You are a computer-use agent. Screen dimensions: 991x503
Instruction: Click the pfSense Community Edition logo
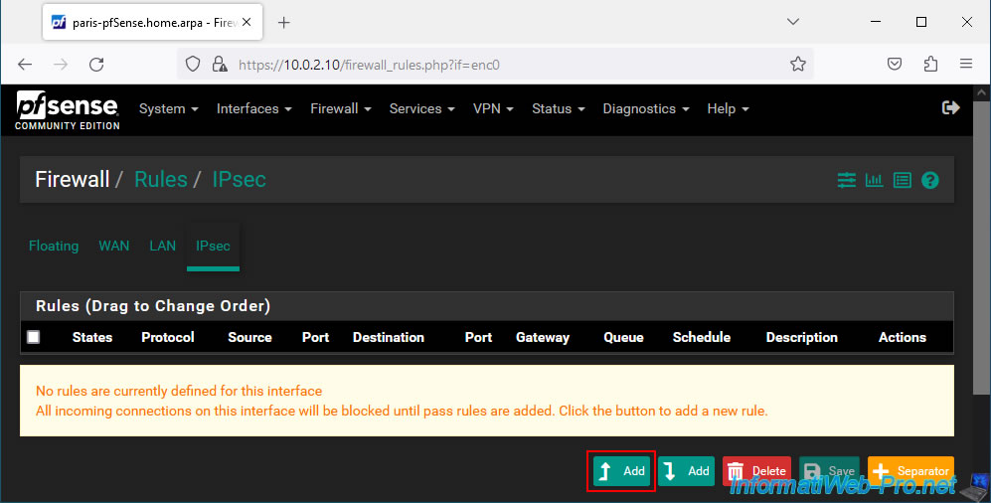point(67,110)
